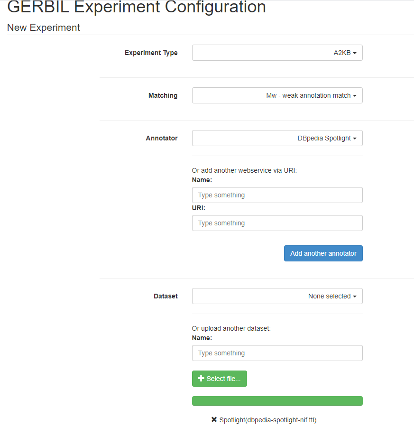Open the Experiment Type dropdown showing A2KB
This screenshot has width=414, height=427.
click(x=277, y=53)
